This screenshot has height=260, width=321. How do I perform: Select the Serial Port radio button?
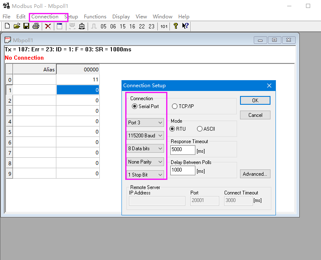[x=134, y=106]
